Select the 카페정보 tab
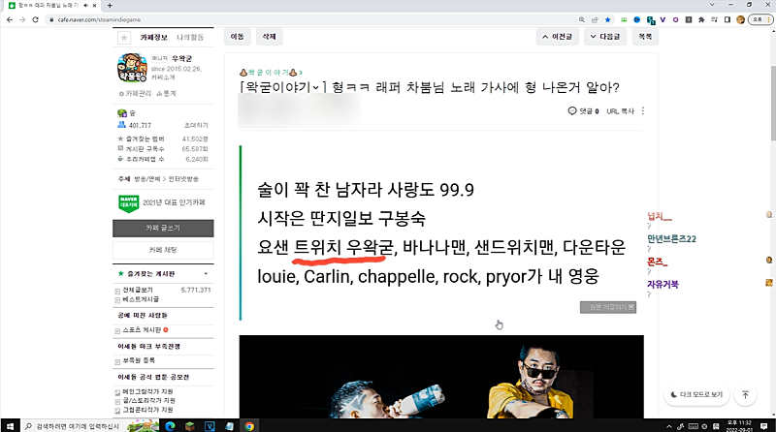Screen dimensions: 776x432 [x=154, y=38]
